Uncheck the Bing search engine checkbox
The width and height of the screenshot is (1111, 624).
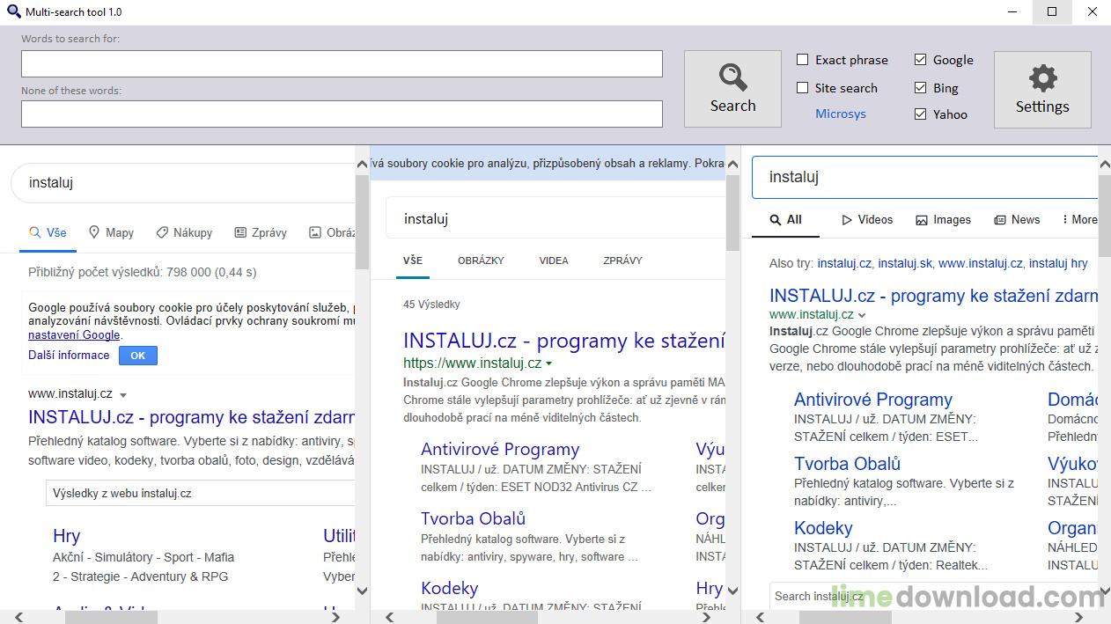pos(921,88)
